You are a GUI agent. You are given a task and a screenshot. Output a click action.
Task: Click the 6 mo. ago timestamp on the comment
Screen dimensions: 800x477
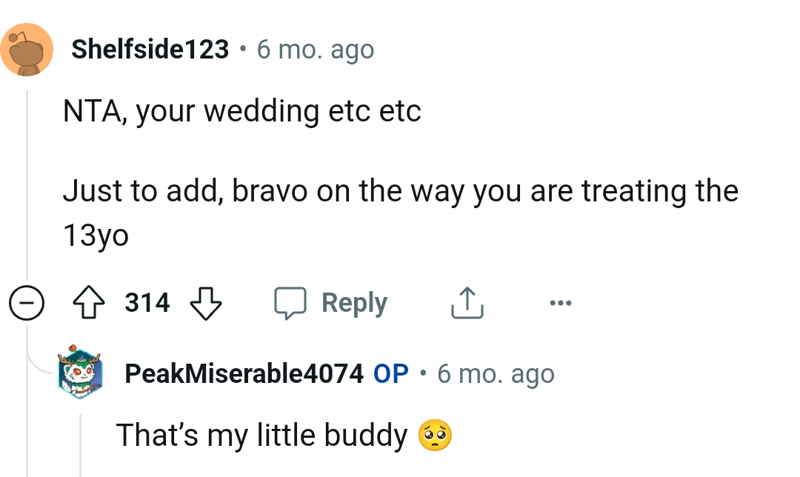point(315,49)
